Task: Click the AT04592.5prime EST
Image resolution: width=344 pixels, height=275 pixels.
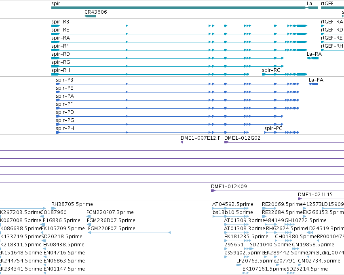Action: coord(230,208)
